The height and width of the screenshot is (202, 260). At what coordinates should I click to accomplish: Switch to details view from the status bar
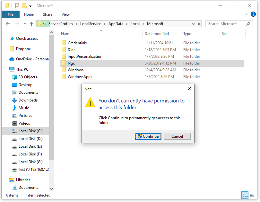[245, 195]
